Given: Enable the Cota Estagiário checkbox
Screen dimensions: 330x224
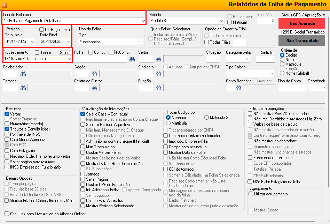Looking at the screenshot, I should 7,151.
